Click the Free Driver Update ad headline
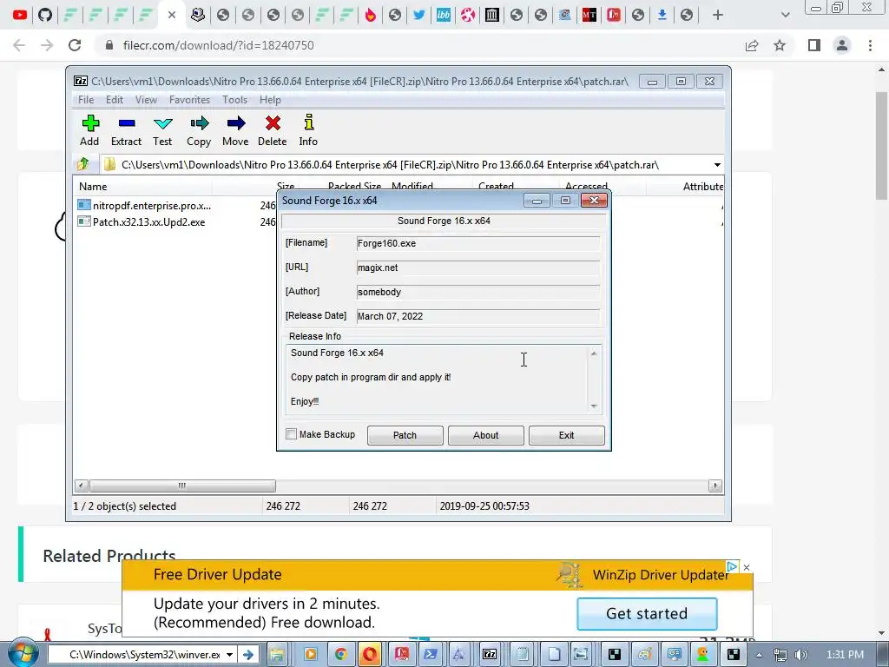889x667 pixels. coord(218,575)
